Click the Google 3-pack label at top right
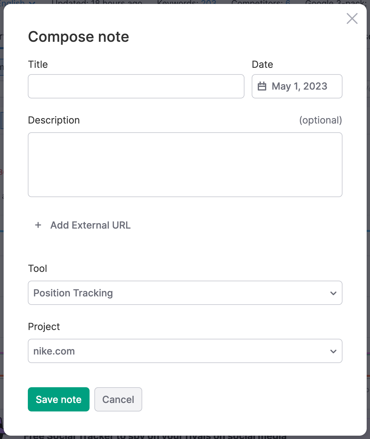The width and height of the screenshot is (370, 439). click(335, 2)
